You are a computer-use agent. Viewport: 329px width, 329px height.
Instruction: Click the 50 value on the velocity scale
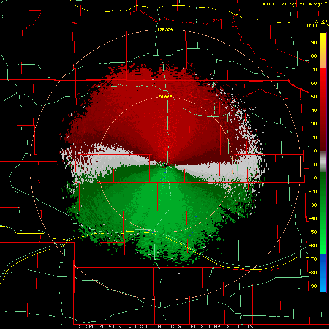tap(314, 97)
